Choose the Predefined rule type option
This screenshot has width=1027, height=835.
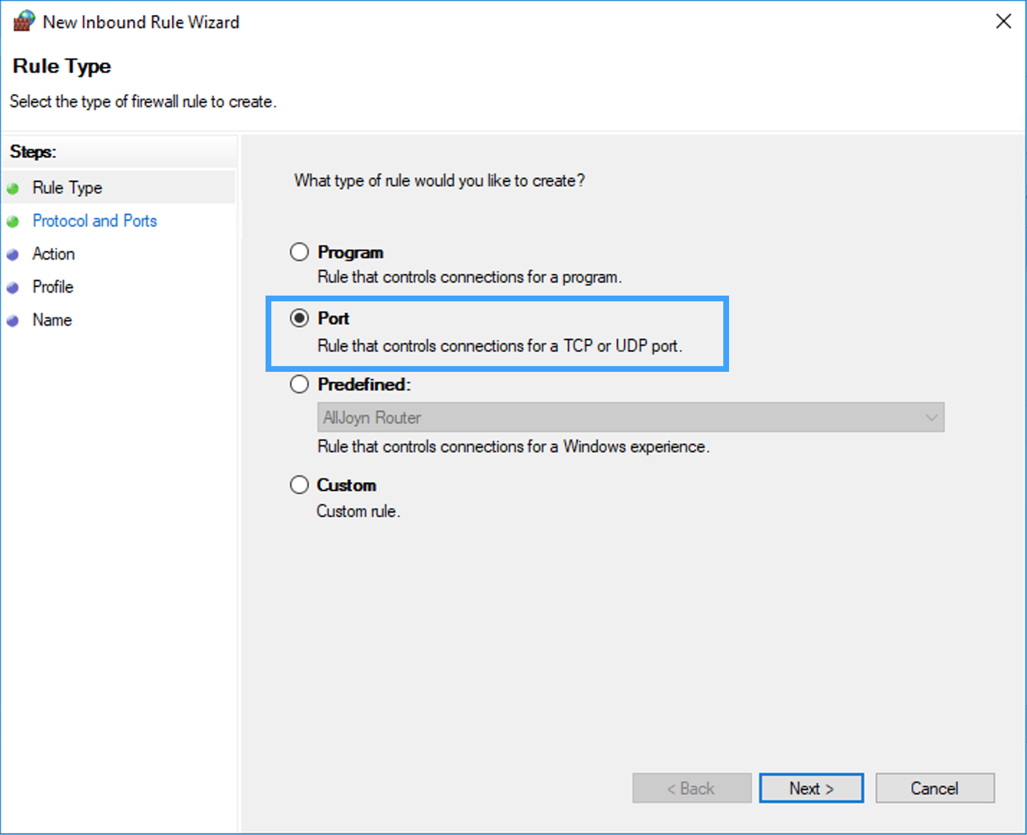click(299, 385)
